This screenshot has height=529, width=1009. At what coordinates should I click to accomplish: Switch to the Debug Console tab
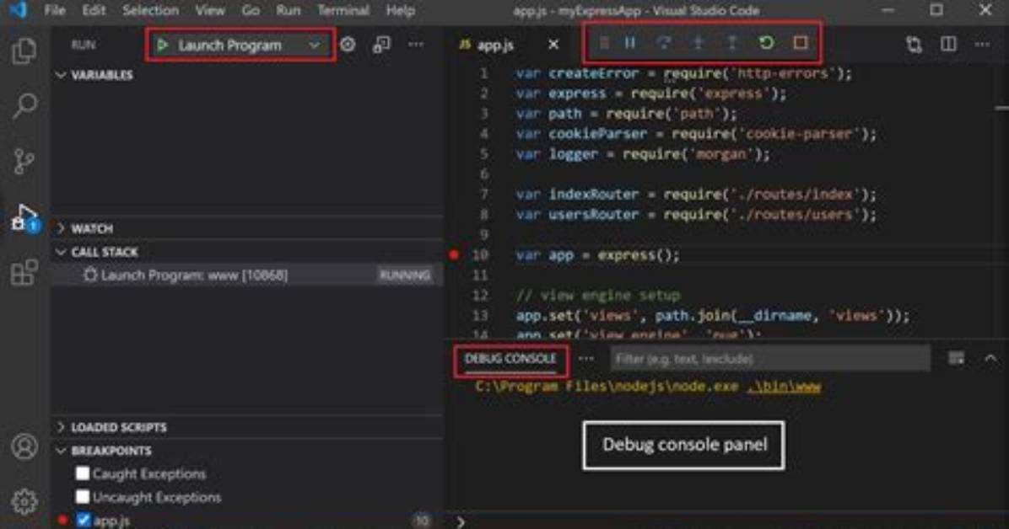[x=510, y=359]
